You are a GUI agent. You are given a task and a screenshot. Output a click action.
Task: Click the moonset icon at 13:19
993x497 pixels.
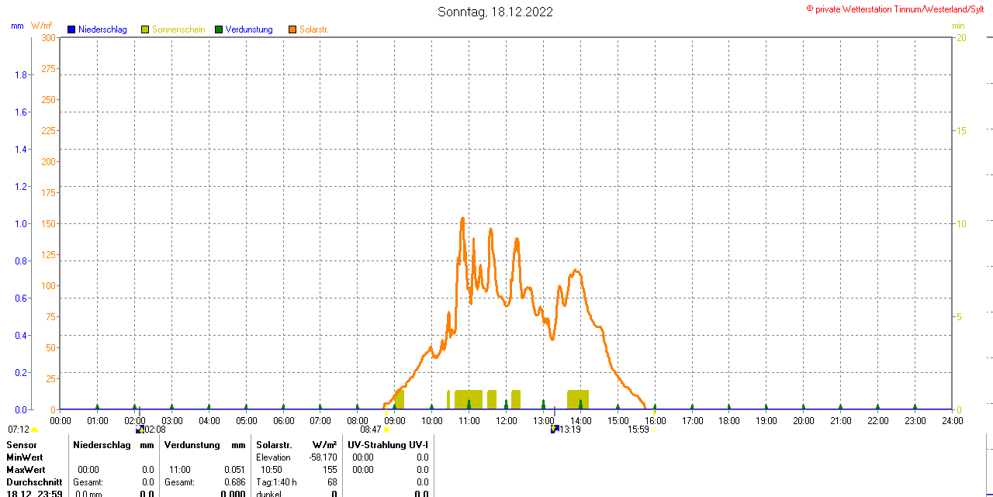(555, 429)
